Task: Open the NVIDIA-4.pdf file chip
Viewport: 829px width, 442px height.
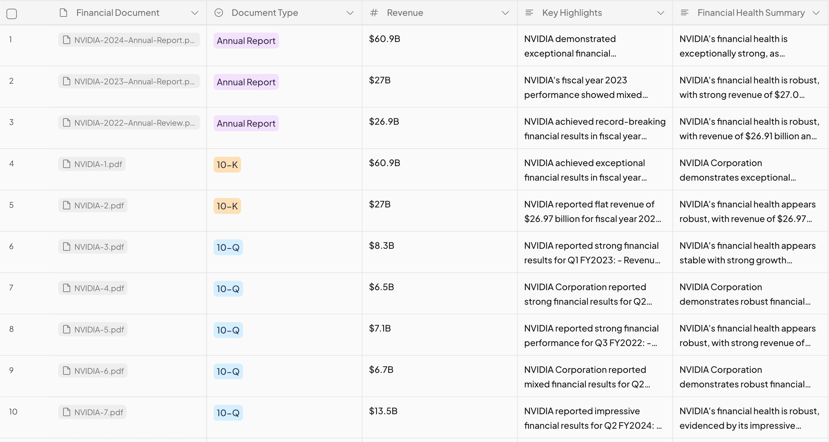Action: [x=93, y=288]
